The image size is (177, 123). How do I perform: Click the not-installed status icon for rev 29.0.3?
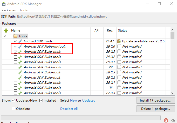click(119, 51)
